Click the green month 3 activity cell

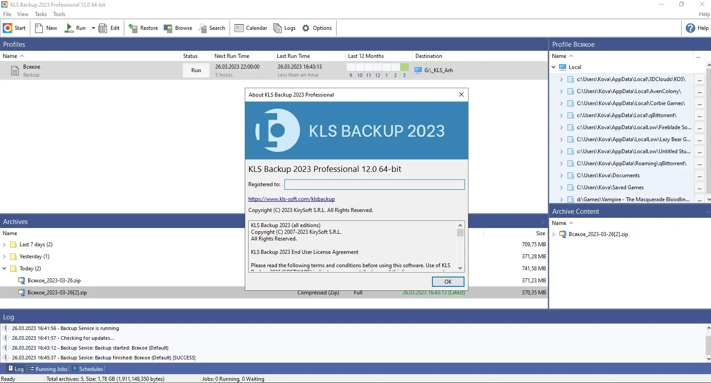click(x=404, y=67)
